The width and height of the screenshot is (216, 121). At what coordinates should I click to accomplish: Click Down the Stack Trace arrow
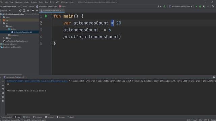point(3,85)
